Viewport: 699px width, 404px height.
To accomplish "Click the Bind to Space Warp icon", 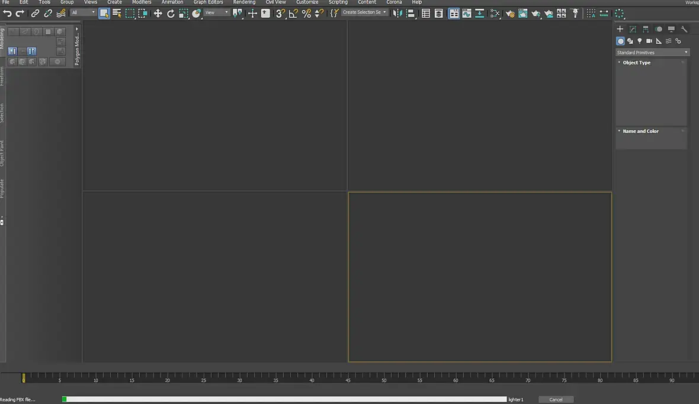I will click(x=60, y=14).
